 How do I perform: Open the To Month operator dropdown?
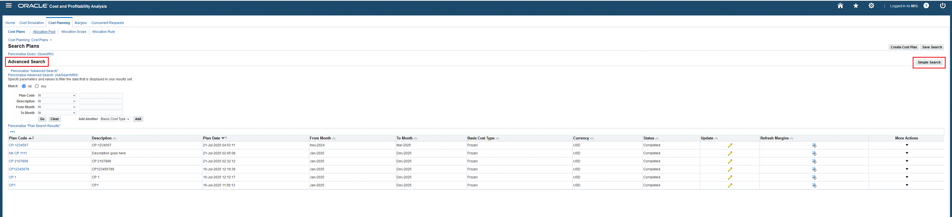tap(57, 113)
